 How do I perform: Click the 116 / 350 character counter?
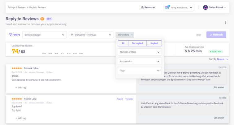point(223,98)
